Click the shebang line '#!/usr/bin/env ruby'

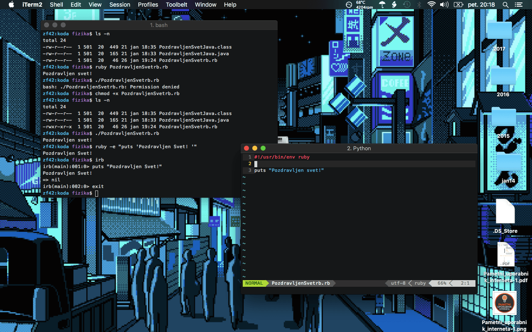(x=282, y=157)
